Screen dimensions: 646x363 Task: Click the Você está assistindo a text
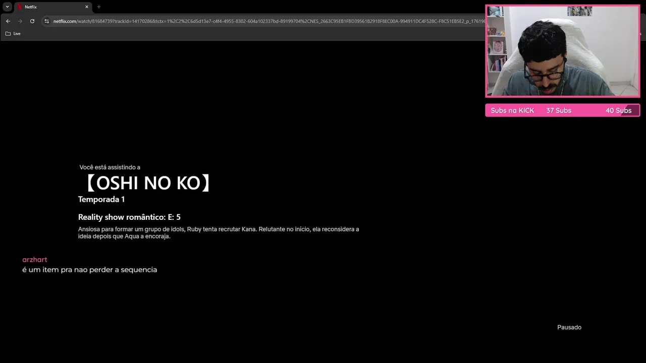pos(110,167)
